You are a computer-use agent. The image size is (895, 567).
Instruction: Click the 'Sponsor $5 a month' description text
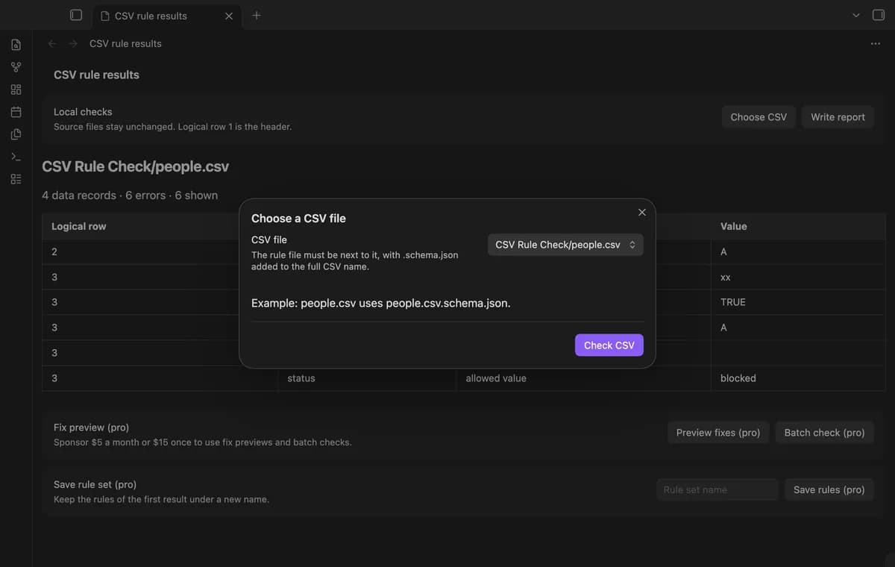pos(203,442)
